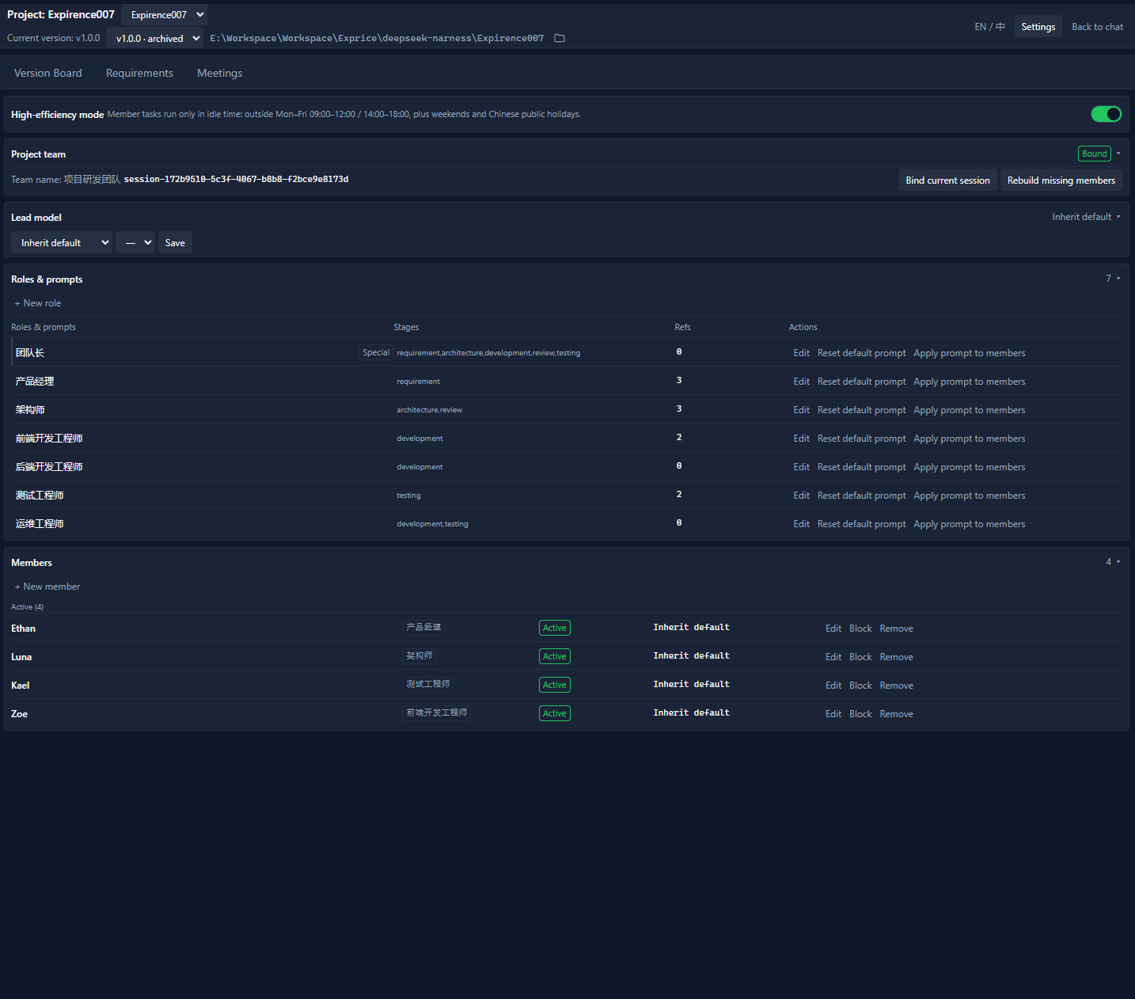
Task: Switch to Meetings tab
Action: point(220,73)
